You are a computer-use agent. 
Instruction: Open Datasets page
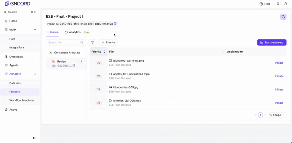[x=15, y=83]
